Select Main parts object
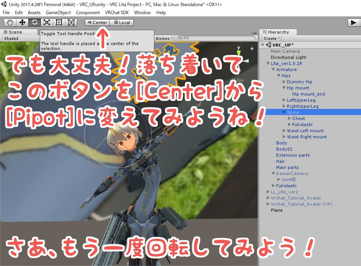The image size is (361, 266). pos(287,167)
